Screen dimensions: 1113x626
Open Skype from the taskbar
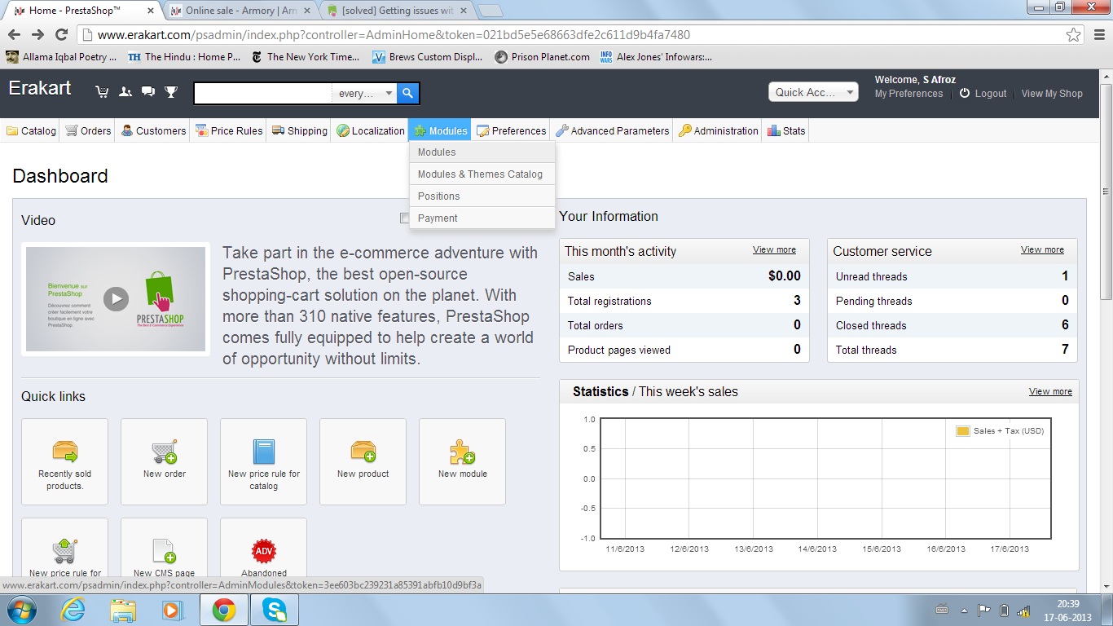275,610
